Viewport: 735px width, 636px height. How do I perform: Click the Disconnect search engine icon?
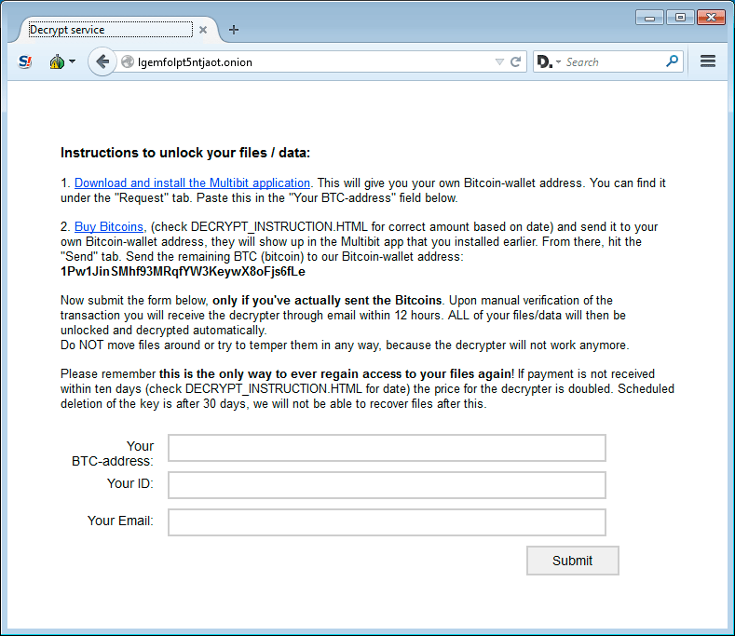click(x=544, y=61)
